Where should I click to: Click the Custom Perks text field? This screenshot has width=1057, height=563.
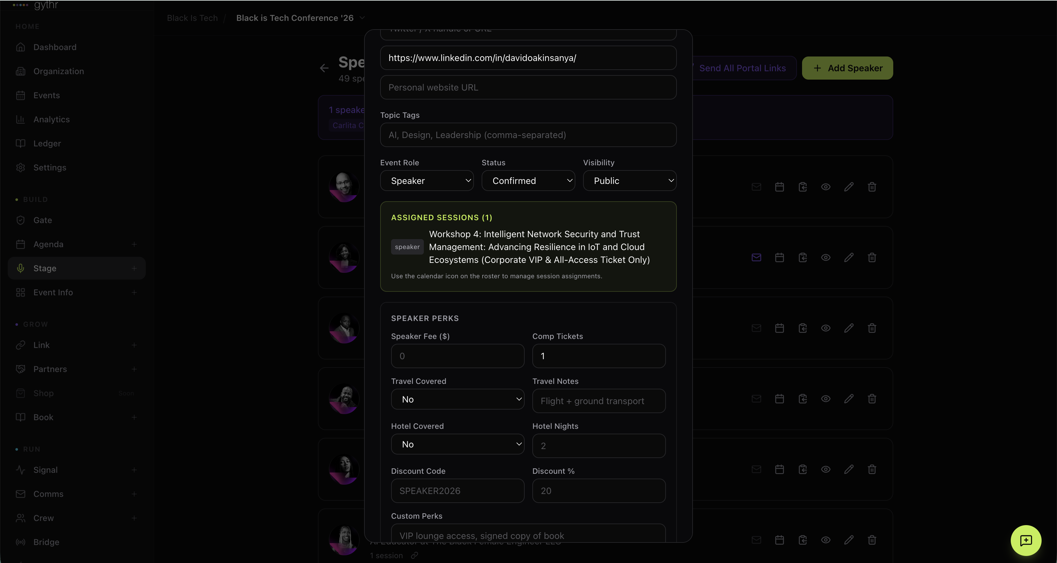pos(528,535)
